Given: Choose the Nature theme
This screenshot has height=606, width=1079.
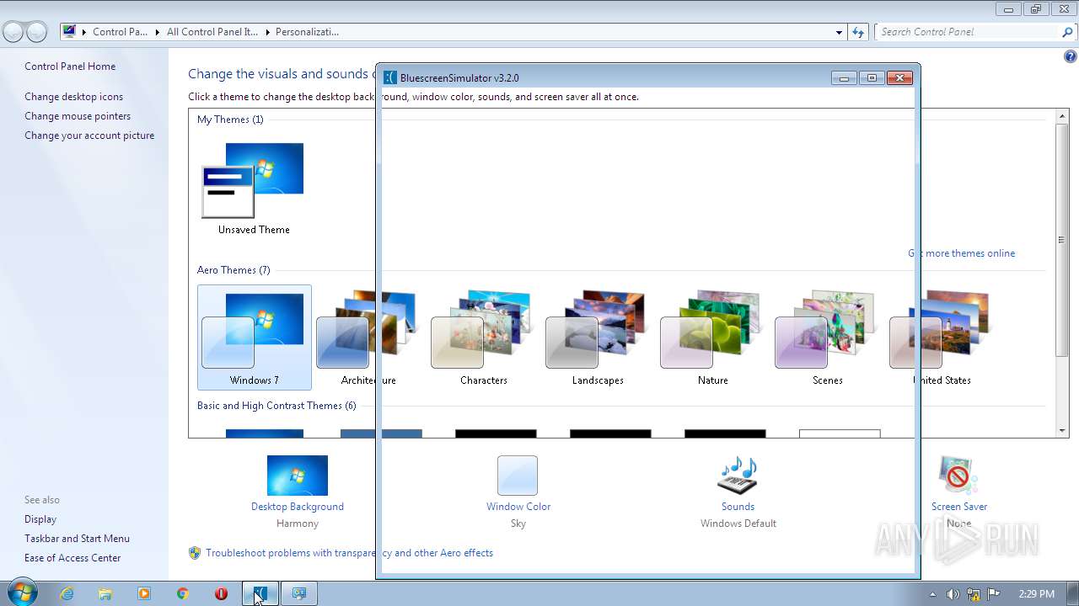Looking at the screenshot, I should click(712, 337).
